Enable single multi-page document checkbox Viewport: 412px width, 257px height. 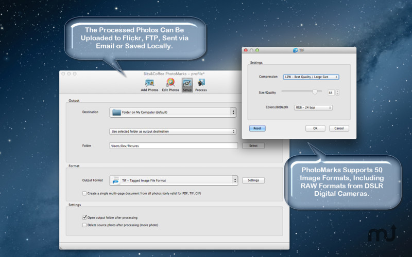[84, 193]
